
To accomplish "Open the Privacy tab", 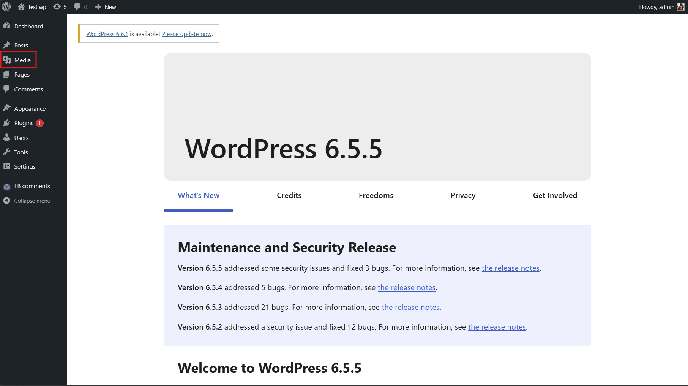I will [462, 195].
